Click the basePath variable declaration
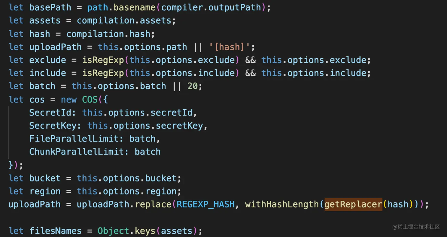 click(50, 7)
